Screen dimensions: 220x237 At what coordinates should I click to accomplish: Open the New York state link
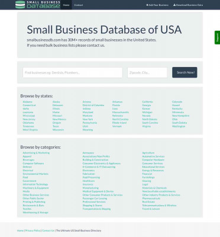click(88, 119)
